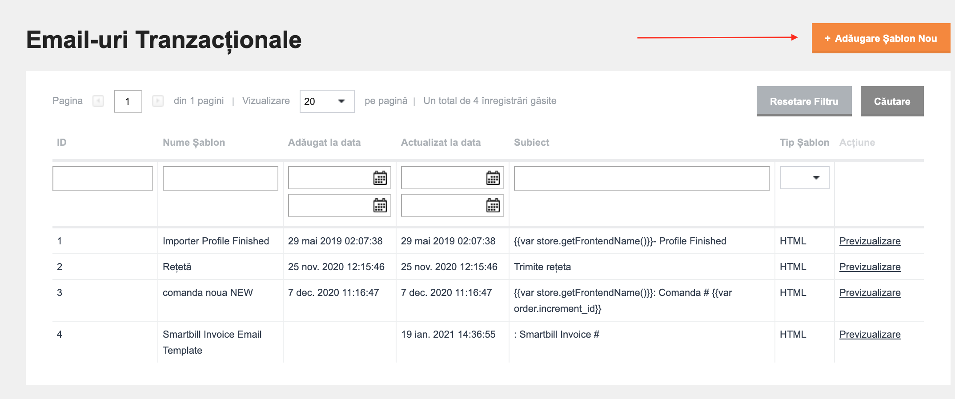Click the Subiect filter input field

click(642, 179)
